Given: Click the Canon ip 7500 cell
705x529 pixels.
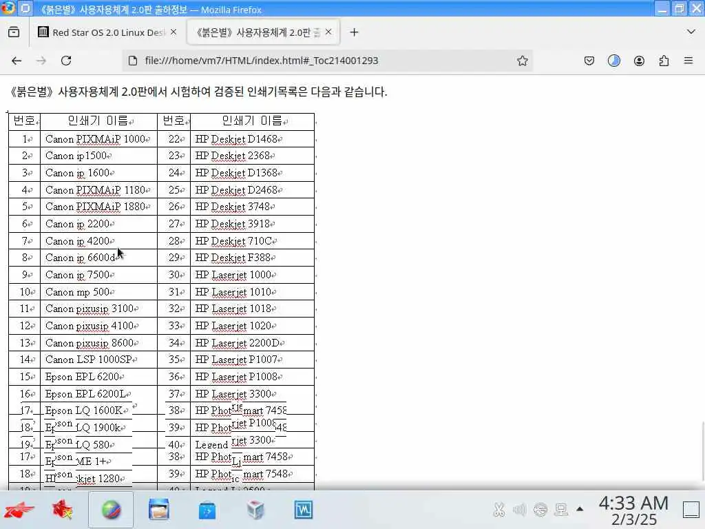Looking at the screenshot, I should (x=99, y=274).
